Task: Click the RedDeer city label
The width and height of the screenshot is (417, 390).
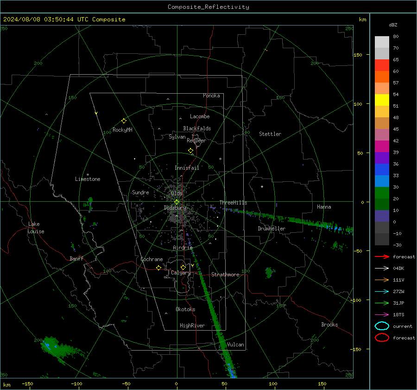Action: 196,141
